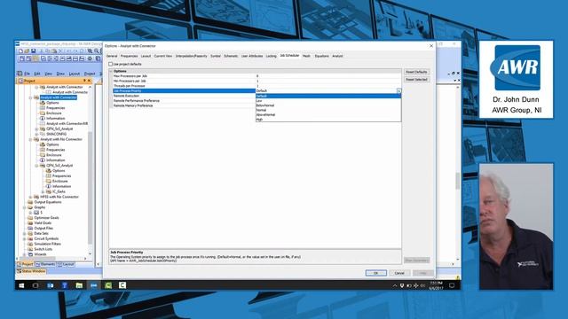This screenshot has height=319, width=568.
Task: Expand the Circuit Symbols tree node
Action: (x=25, y=238)
